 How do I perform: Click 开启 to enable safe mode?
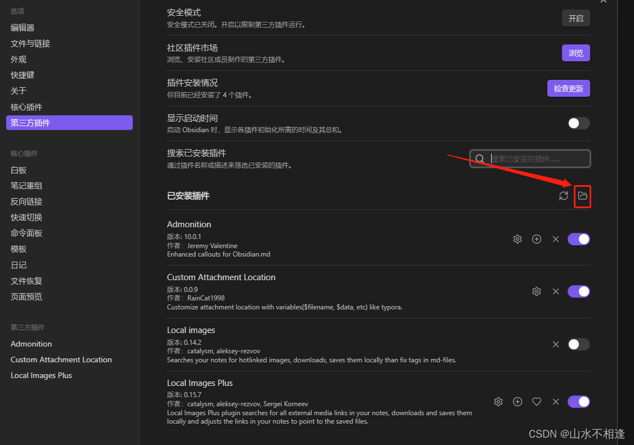(x=575, y=17)
